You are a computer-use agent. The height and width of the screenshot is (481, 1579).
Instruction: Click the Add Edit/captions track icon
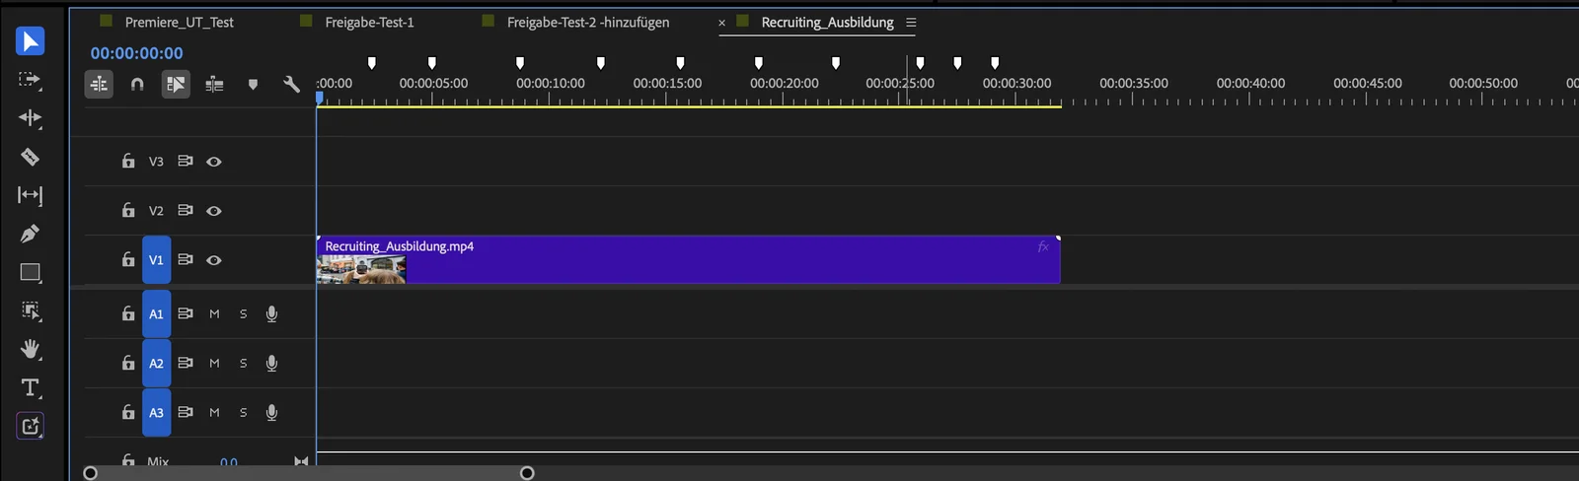point(214,85)
